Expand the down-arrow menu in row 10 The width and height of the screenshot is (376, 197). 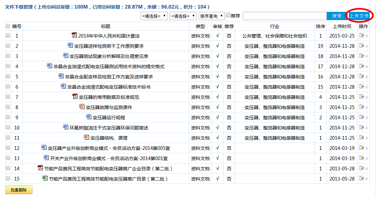366,128
